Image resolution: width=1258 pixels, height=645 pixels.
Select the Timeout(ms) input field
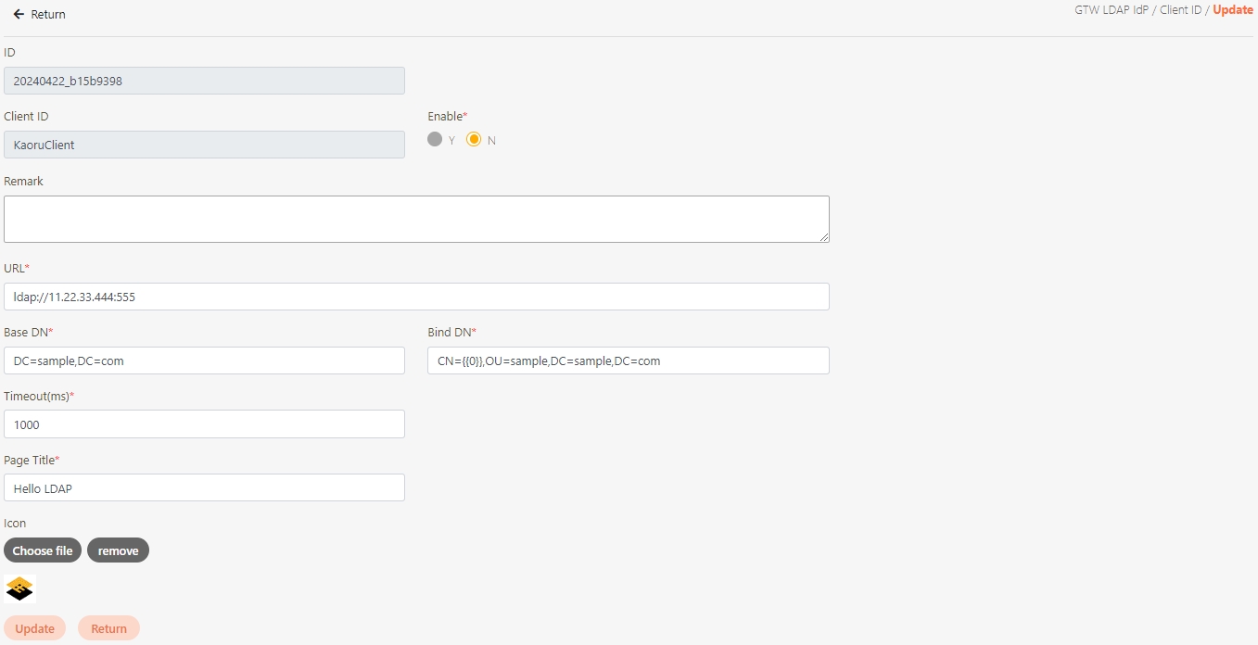(x=204, y=424)
